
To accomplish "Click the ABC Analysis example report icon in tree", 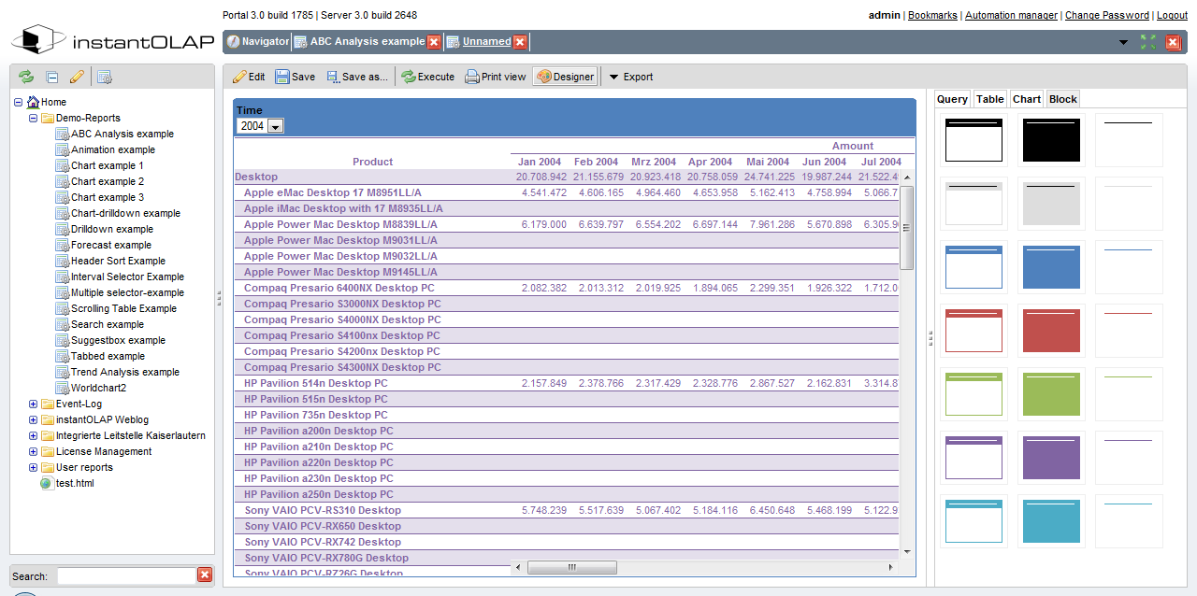I will tap(63, 134).
